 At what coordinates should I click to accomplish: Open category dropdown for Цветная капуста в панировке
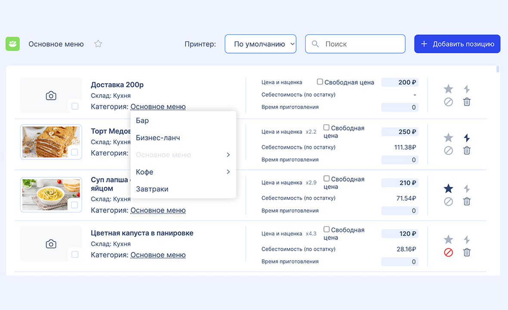coord(158,255)
